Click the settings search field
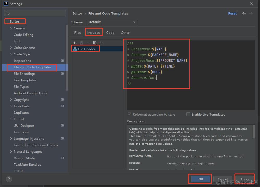This screenshot has height=187, width=260. pyautogui.click(x=35, y=13)
